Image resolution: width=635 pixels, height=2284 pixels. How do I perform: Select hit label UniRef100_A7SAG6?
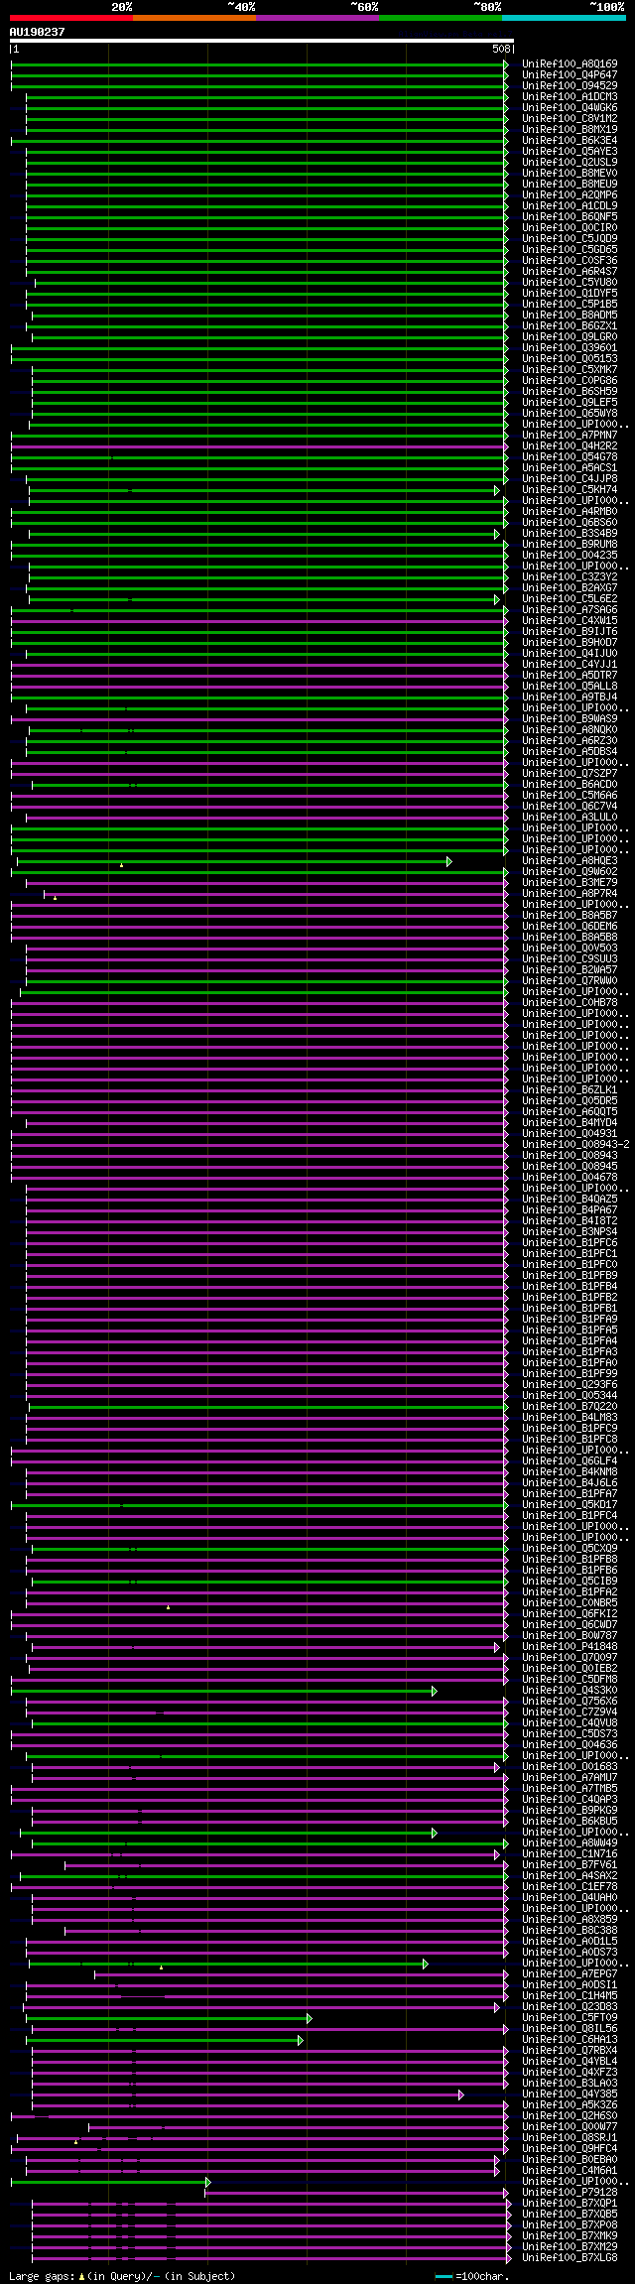[x=570, y=609]
